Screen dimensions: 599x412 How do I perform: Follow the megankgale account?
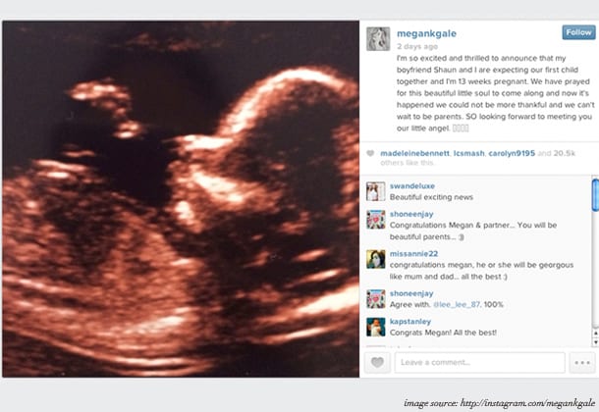[x=578, y=32]
